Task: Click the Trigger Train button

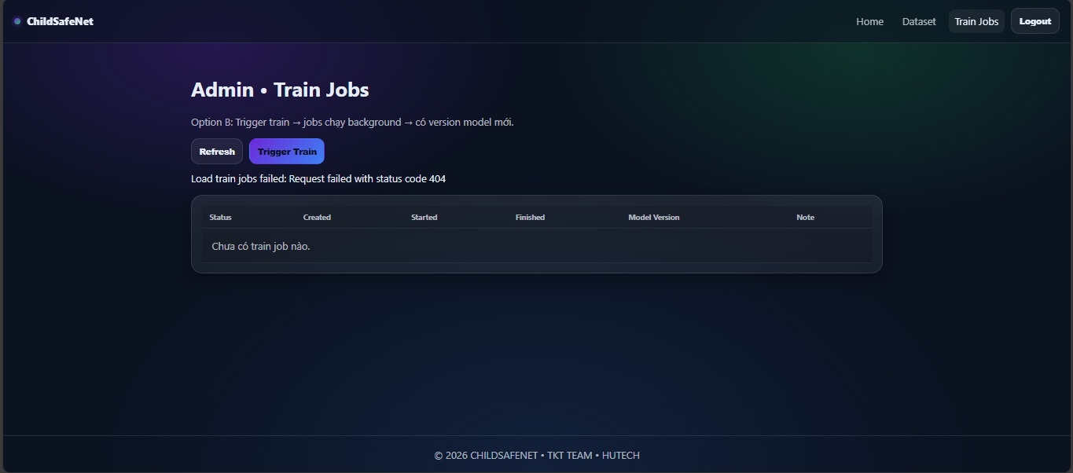Action: point(286,151)
